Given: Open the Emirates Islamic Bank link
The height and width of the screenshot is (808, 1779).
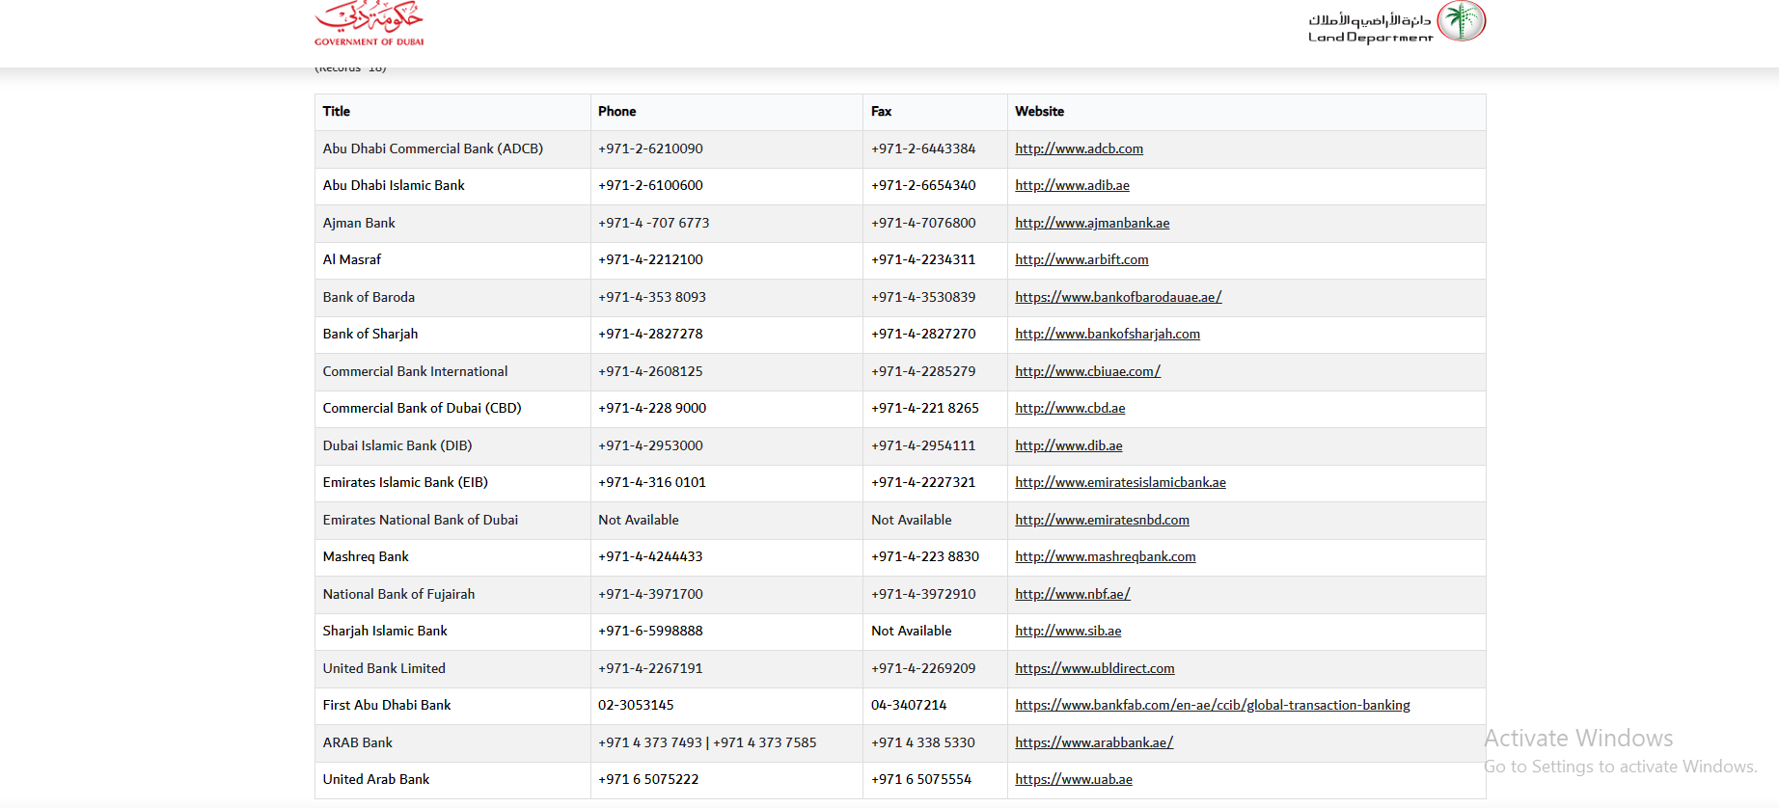Looking at the screenshot, I should pyautogui.click(x=1120, y=482).
